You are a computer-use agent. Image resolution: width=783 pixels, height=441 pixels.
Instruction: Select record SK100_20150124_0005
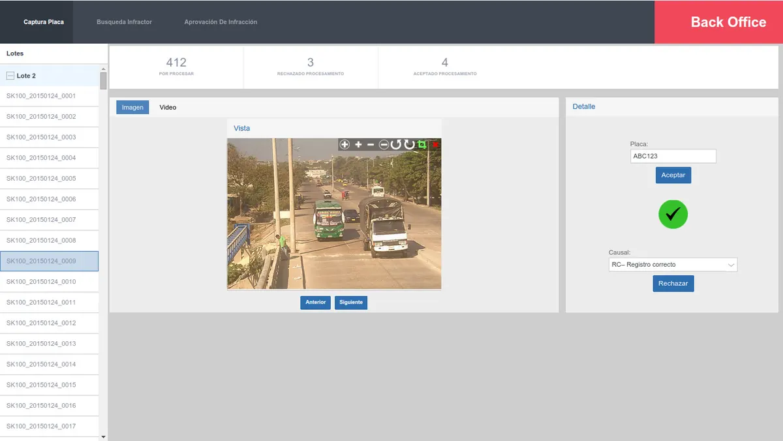pos(49,179)
